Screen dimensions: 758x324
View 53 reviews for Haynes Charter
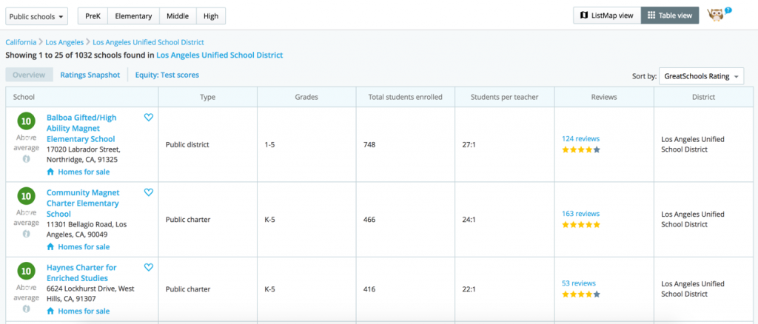pos(579,283)
